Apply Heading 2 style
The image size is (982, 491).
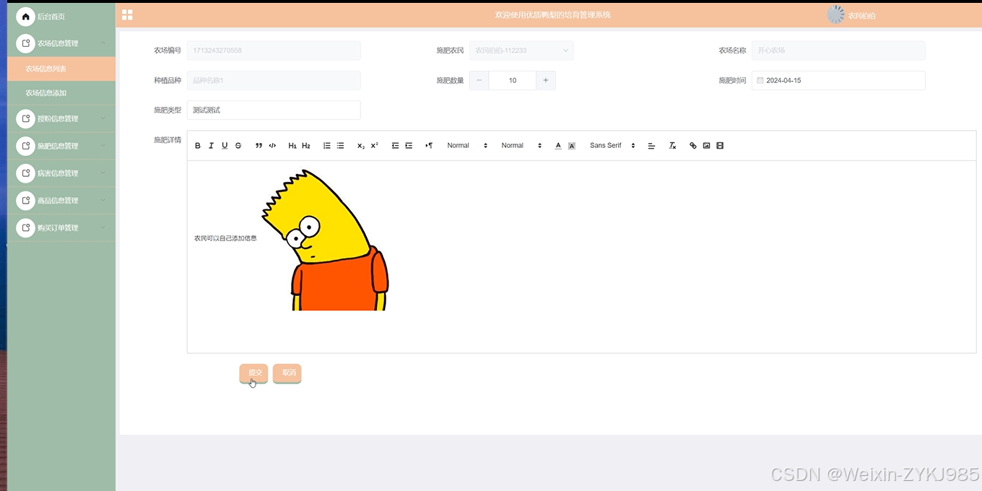pyautogui.click(x=306, y=146)
